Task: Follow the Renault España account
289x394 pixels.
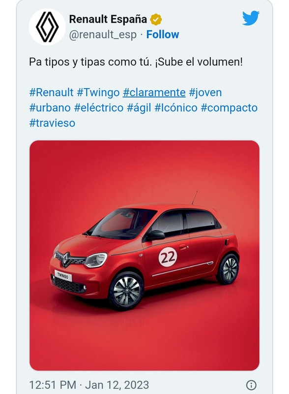Action: [163, 34]
